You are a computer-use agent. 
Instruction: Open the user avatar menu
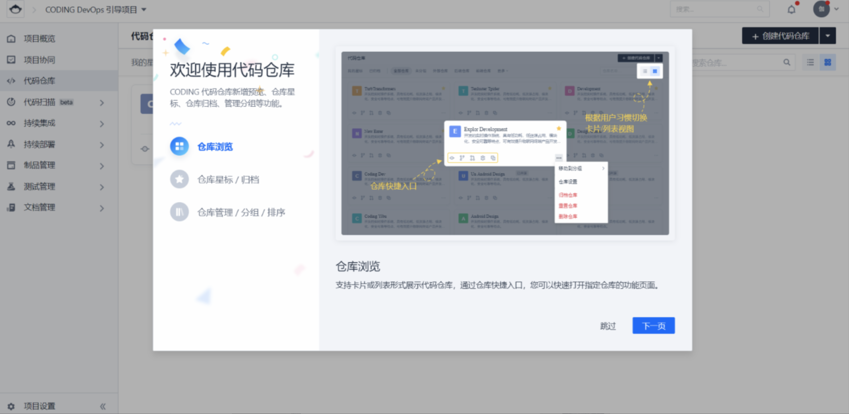(x=821, y=9)
